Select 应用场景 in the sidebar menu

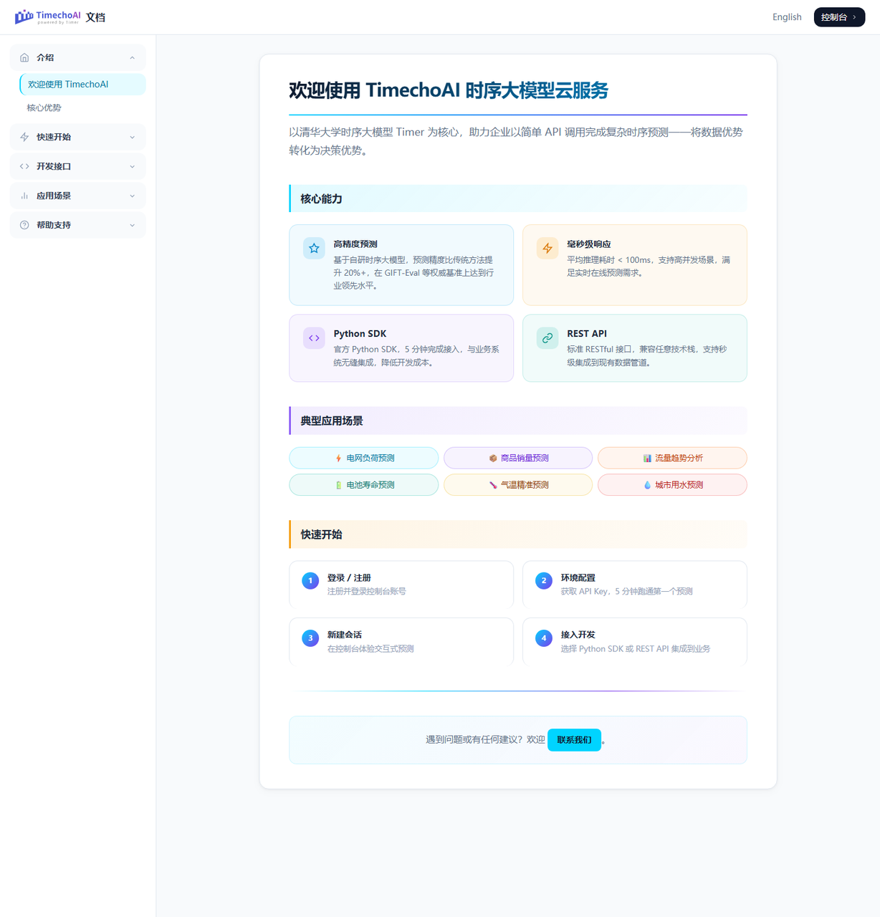tap(77, 196)
